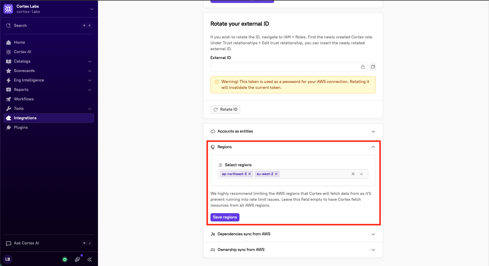Remove the eu-west-2 region tag
The image size is (489, 266).
point(276,174)
